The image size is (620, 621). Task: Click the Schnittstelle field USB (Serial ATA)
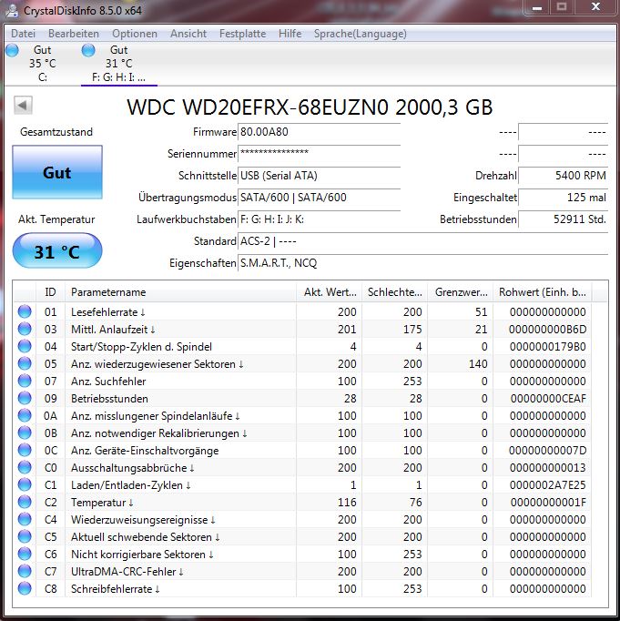tap(320, 176)
